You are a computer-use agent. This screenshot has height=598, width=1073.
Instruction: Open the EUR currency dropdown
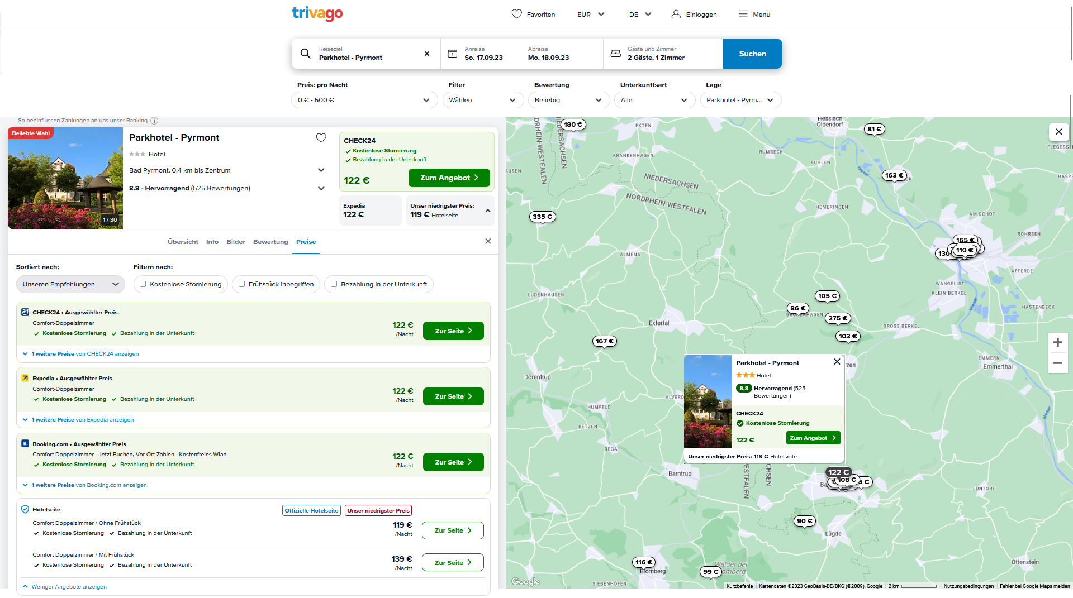[x=591, y=15]
